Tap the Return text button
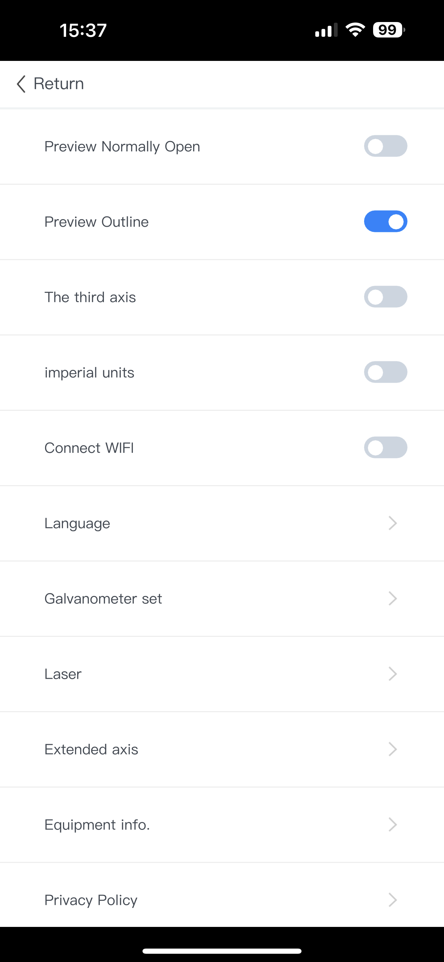This screenshot has height=962, width=444. (59, 84)
